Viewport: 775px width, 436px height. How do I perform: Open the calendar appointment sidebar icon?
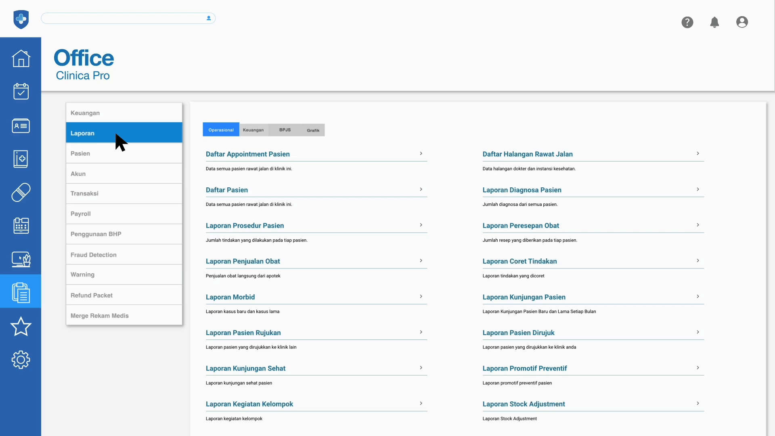(21, 92)
